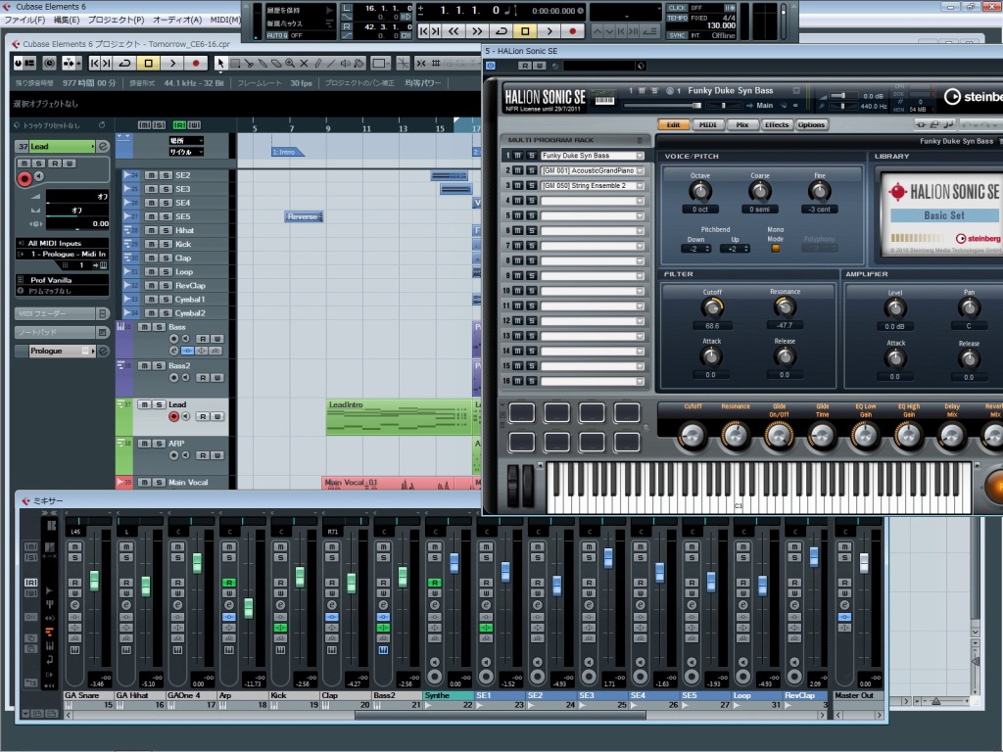Image resolution: width=1003 pixels, height=752 pixels.
Task: Open String Ensemble 2 slot dropdown
Action: pos(640,185)
